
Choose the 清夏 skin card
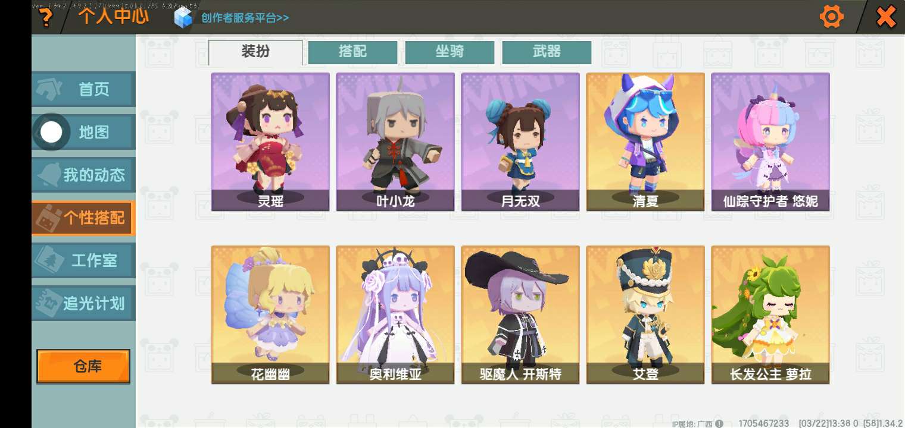(x=645, y=142)
